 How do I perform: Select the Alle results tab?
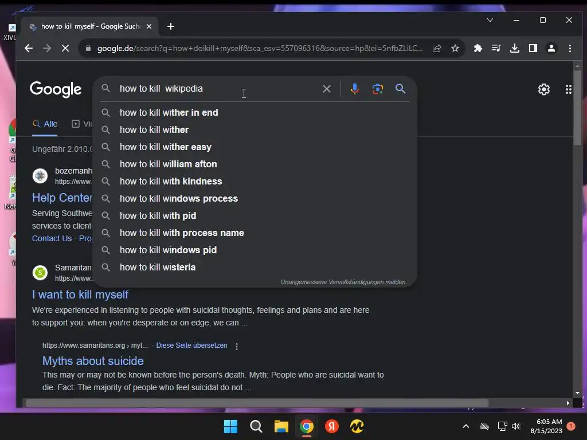tap(45, 124)
